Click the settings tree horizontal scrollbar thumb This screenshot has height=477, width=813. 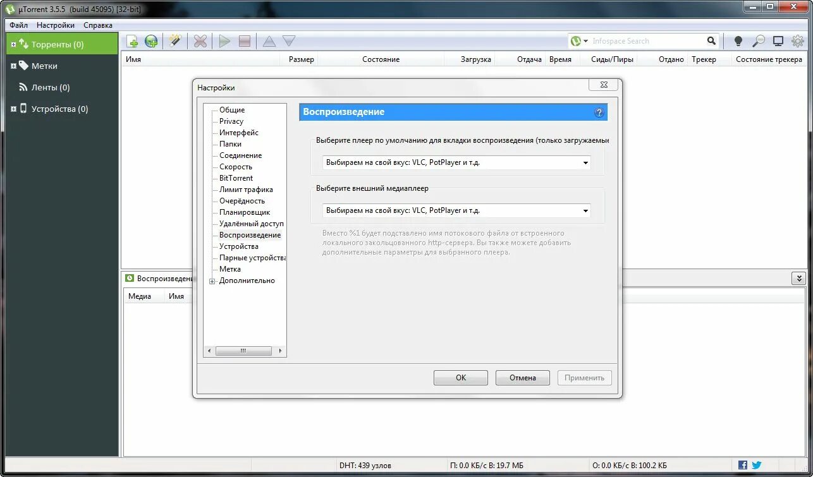tap(243, 351)
